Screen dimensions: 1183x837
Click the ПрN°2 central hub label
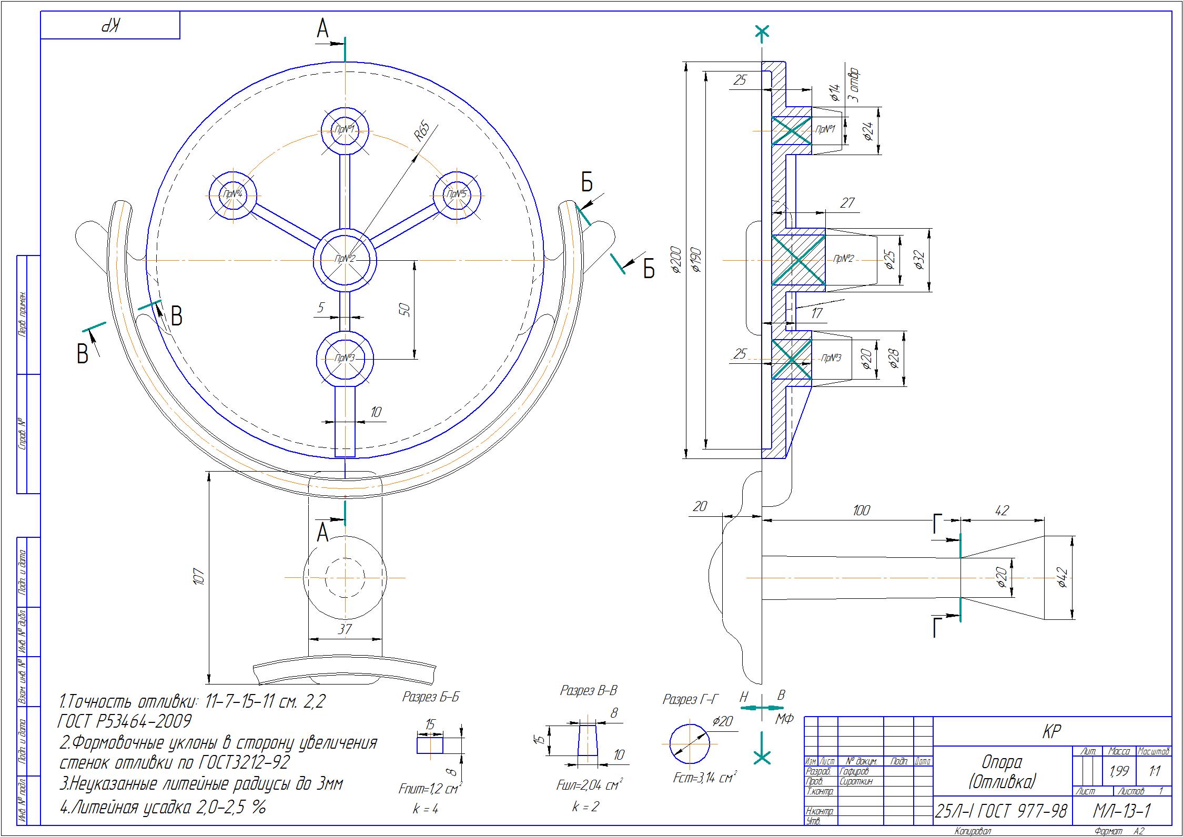pos(345,259)
